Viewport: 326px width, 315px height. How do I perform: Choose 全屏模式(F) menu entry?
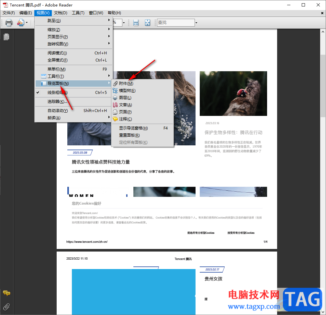click(x=74, y=60)
